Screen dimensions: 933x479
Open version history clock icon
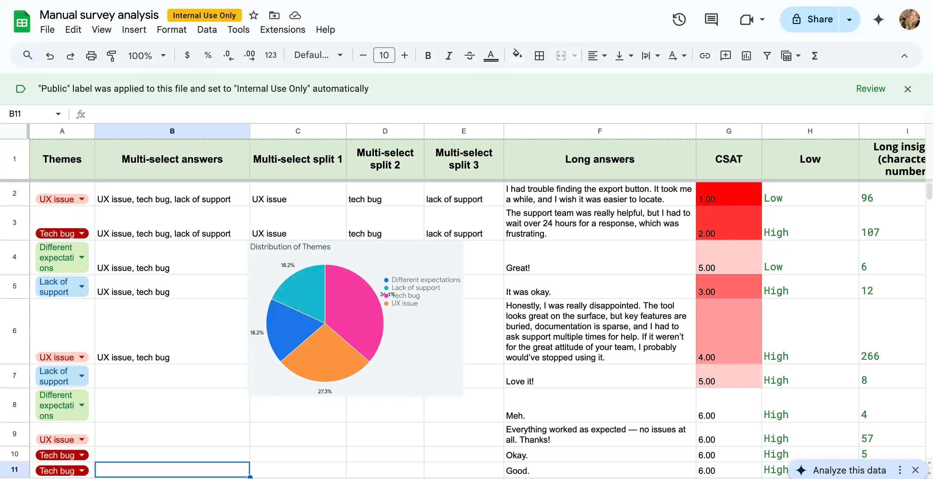[x=679, y=19]
